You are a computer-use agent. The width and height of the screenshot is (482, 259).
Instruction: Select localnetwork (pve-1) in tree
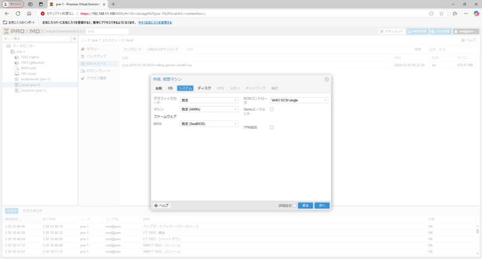36,80
